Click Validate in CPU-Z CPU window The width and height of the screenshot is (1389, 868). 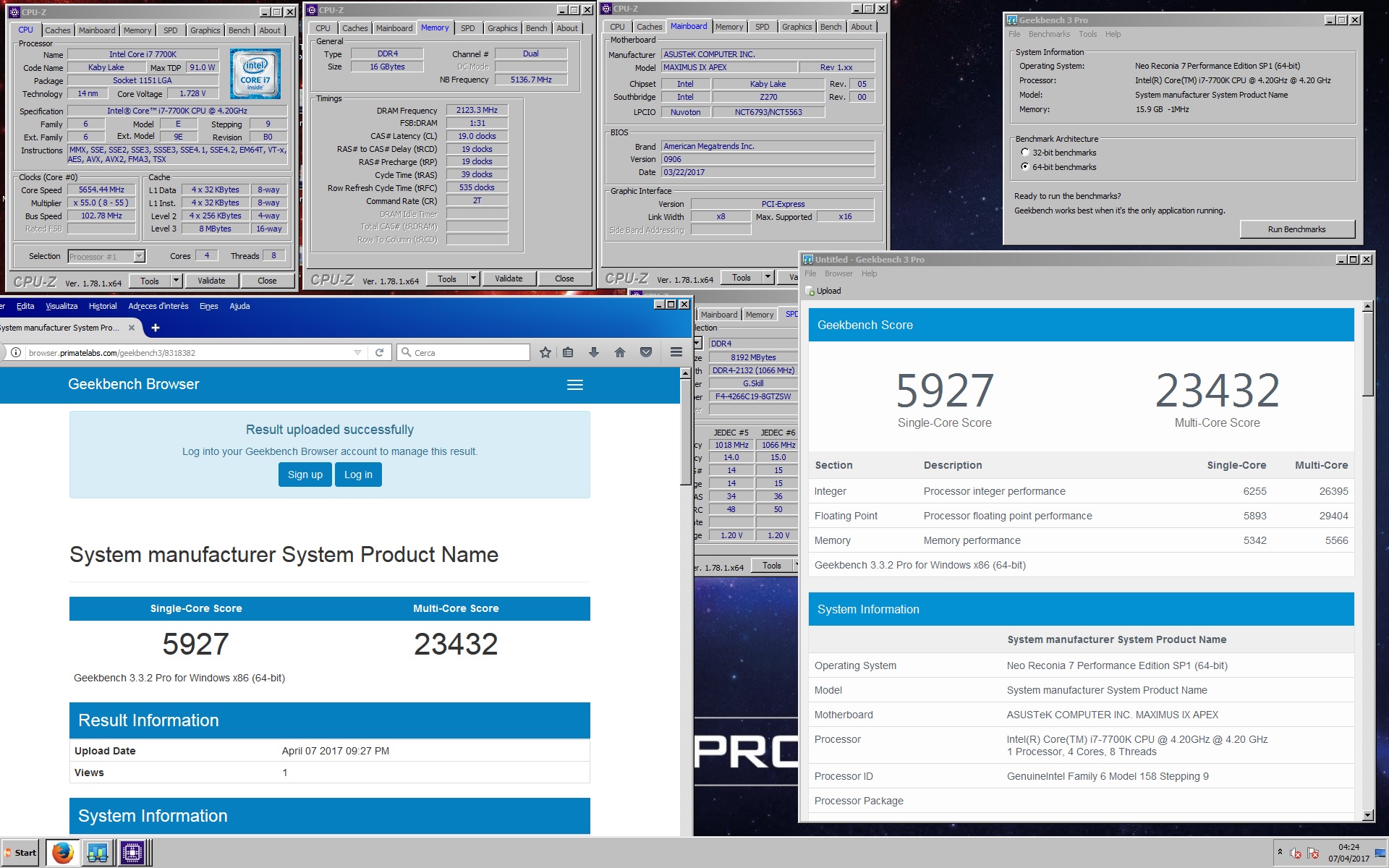(x=211, y=281)
